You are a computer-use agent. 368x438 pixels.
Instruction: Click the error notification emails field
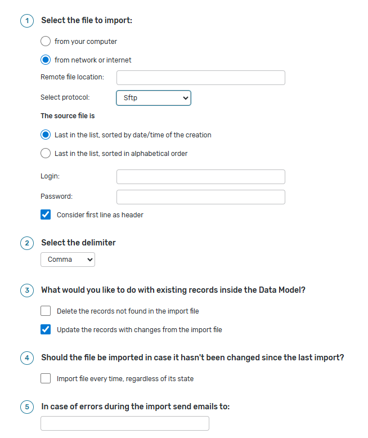[x=124, y=423]
